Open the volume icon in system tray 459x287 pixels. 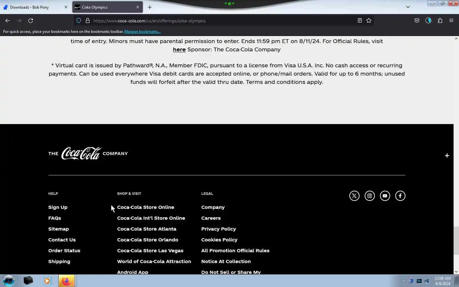tap(427, 281)
